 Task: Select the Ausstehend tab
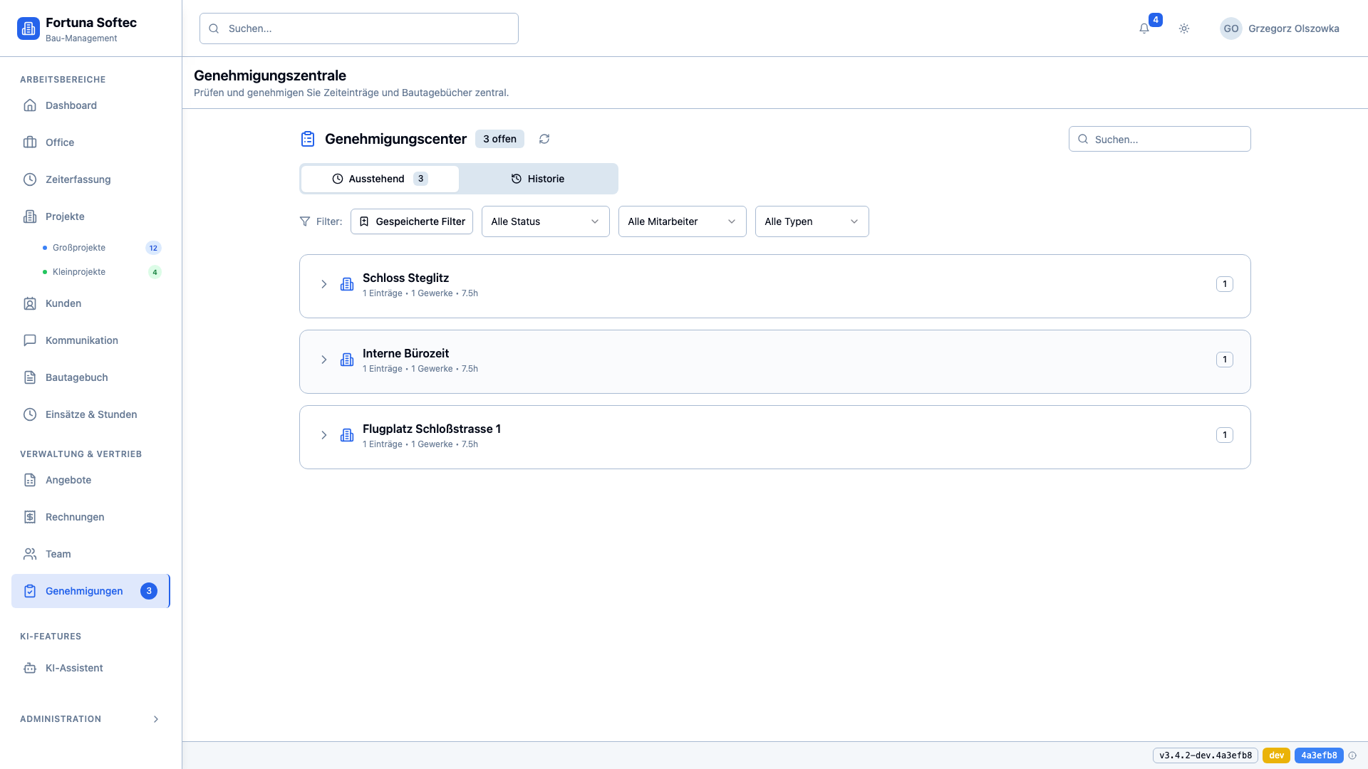click(379, 179)
